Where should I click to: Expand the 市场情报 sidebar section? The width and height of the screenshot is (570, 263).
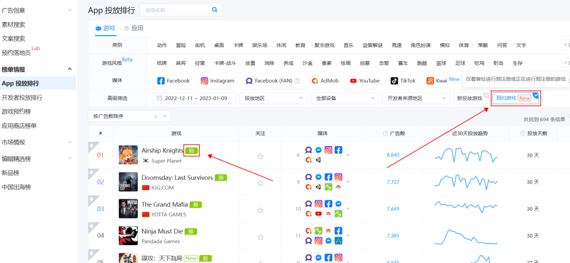pyautogui.click(x=70, y=142)
